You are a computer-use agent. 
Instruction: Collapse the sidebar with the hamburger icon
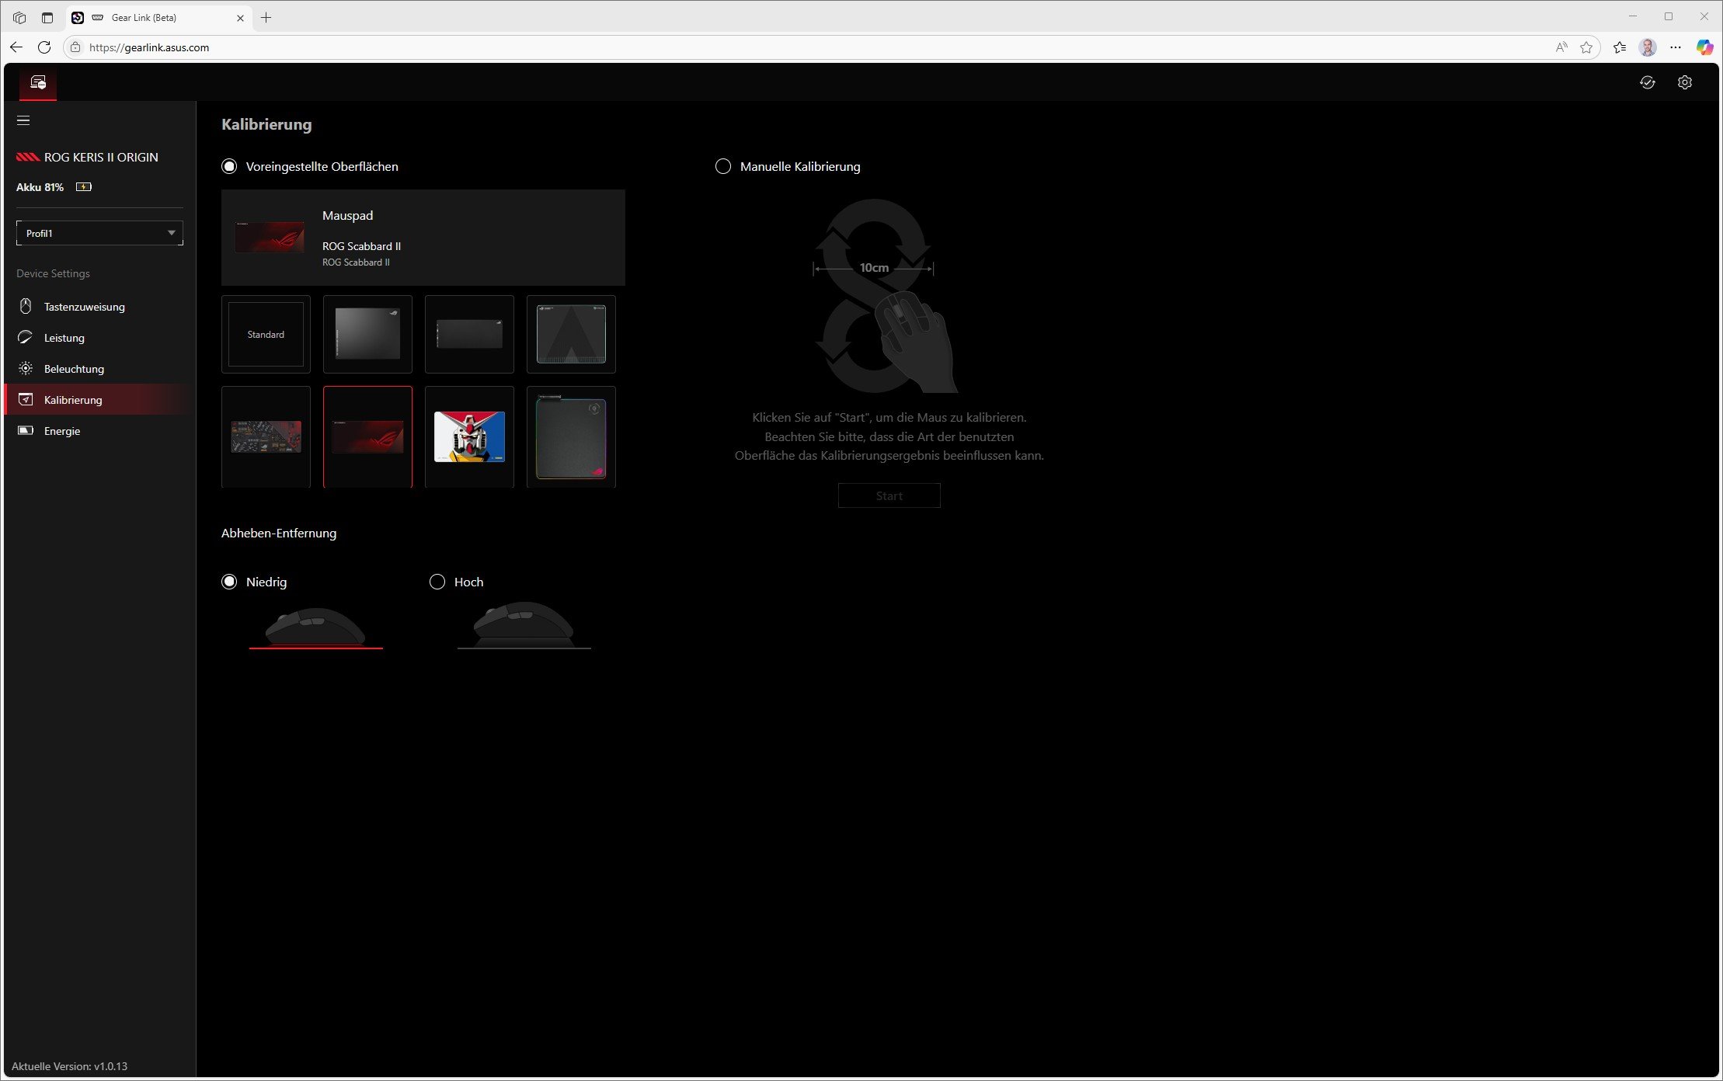click(x=23, y=120)
